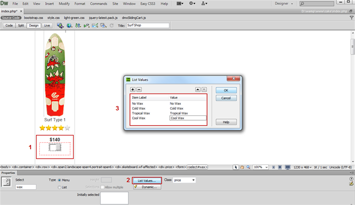The width and height of the screenshot is (355, 205).
Task: Select the Menu type radio button
Action: pos(60,180)
